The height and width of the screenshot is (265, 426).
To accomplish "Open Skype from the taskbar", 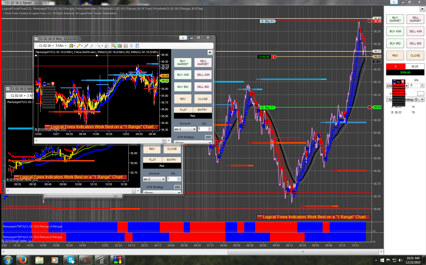I will tap(71, 260).
